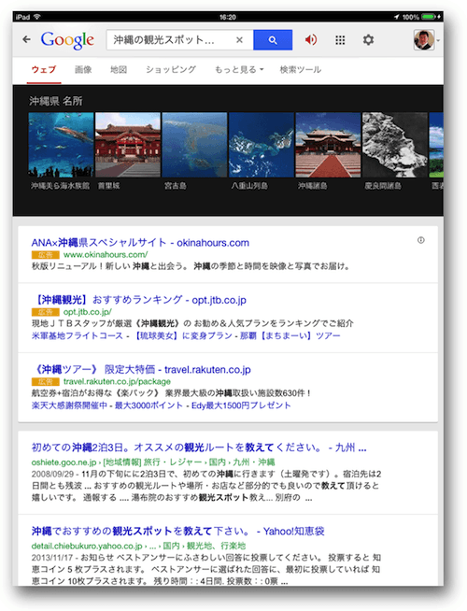This screenshot has width=467, height=611.
Task: Open 初めての沖縄2泊3日 goo result
Action: click(x=199, y=448)
